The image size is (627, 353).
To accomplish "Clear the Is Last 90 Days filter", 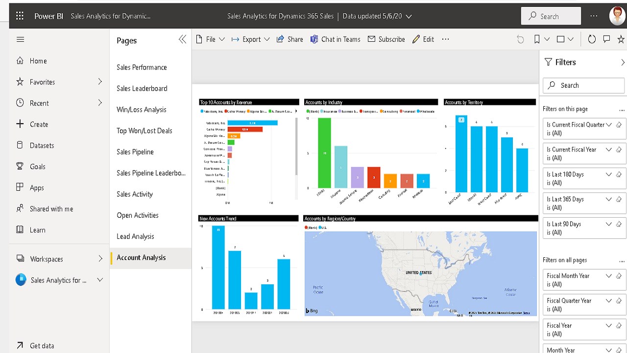I will tap(619, 224).
